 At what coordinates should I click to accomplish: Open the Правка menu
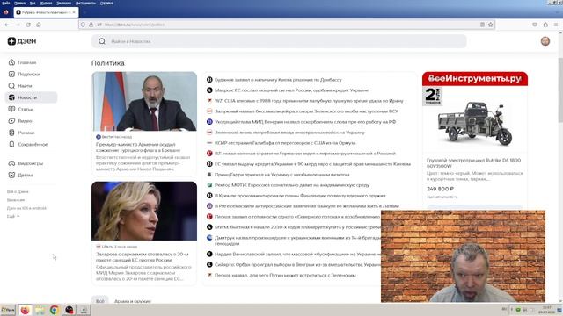(x=19, y=3)
